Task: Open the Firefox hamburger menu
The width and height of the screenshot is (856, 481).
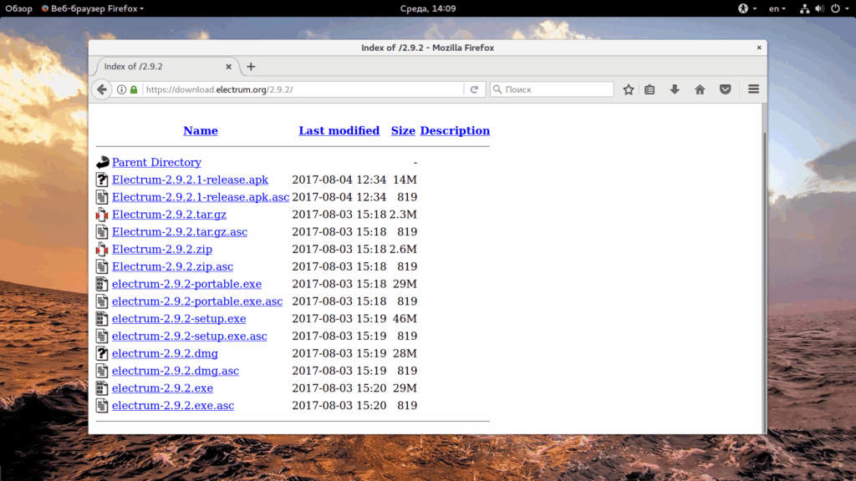Action: coord(753,89)
